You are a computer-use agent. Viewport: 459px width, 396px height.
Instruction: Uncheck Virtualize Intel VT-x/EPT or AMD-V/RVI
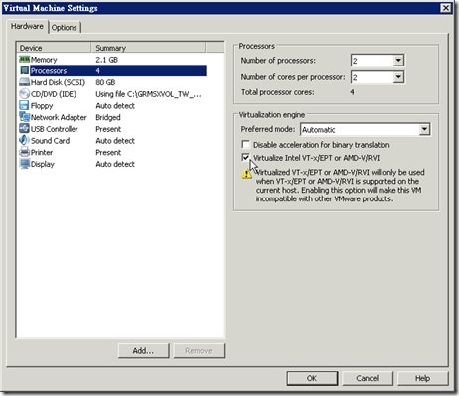(x=245, y=158)
